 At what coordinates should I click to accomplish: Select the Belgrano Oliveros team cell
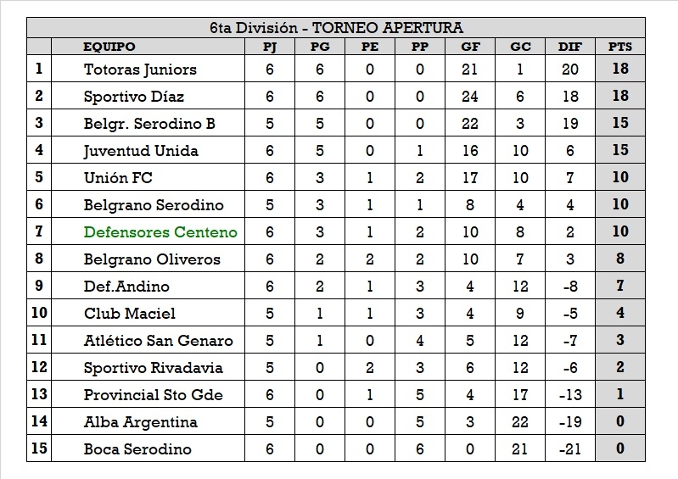(x=152, y=259)
